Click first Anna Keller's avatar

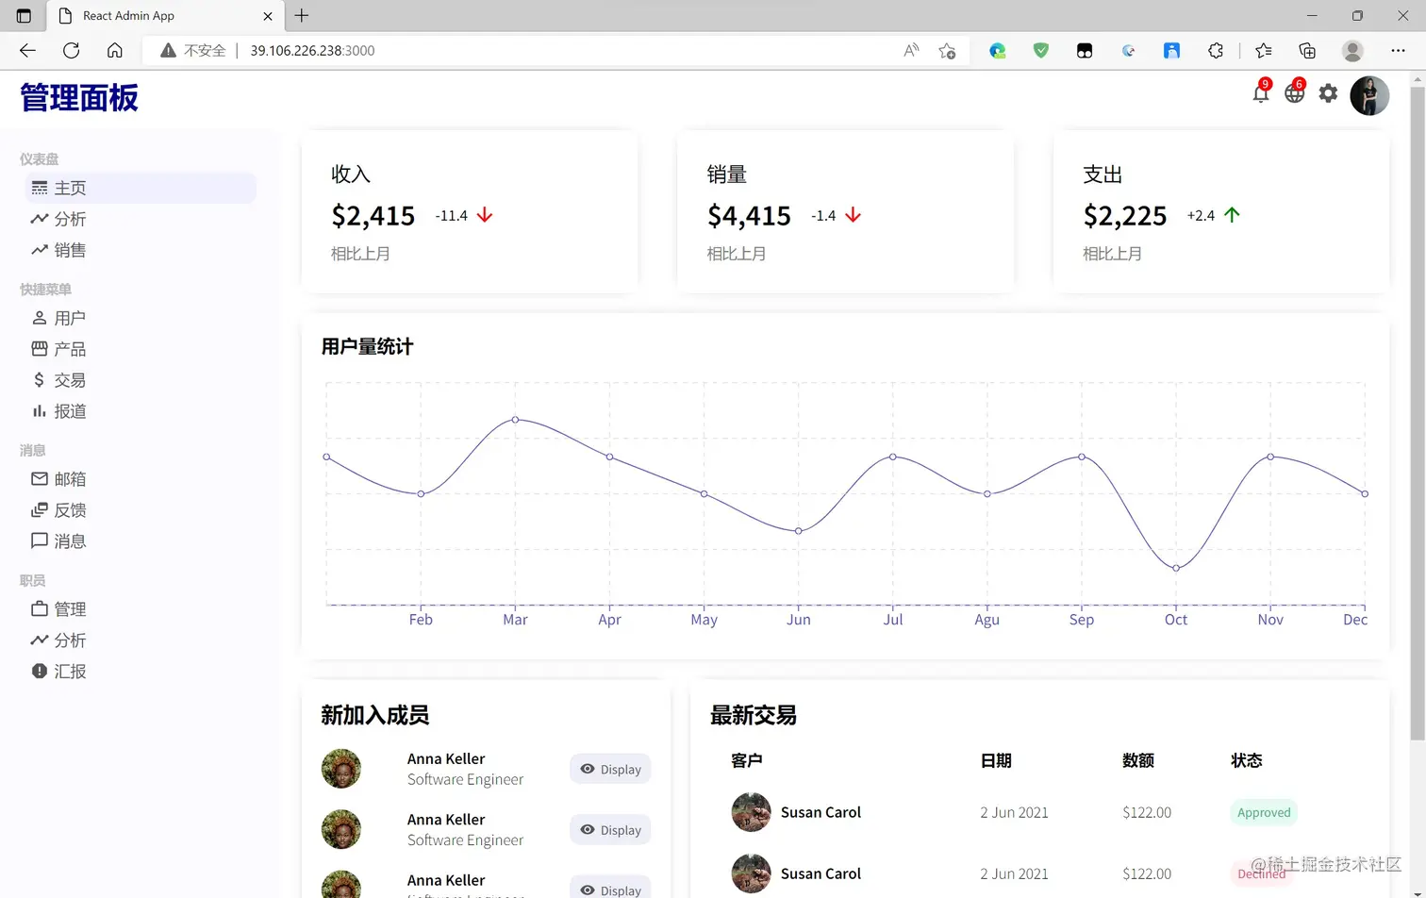[341, 769]
